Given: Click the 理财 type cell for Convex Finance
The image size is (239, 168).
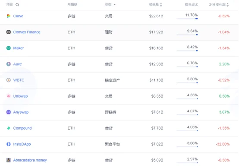Looking at the screenshot, I should pyautogui.click(x=109, y=32).
